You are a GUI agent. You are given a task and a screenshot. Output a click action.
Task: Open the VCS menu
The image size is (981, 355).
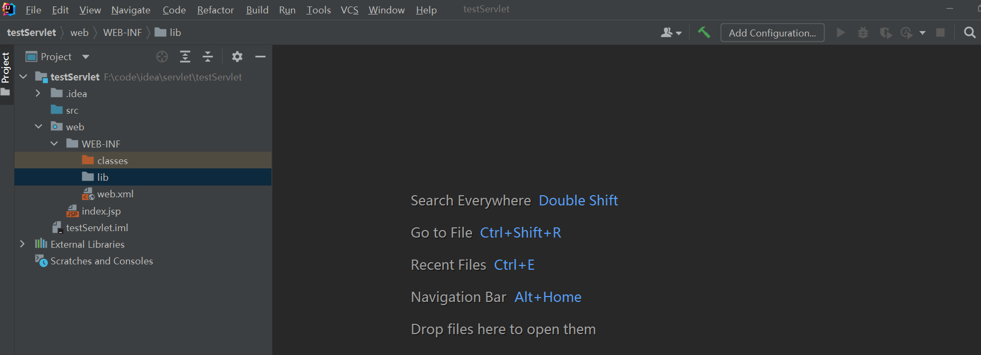[349, 10]
